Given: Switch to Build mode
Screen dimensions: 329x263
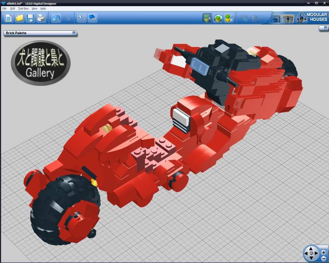Looking at the screenshot, I should tap(207, 18).
